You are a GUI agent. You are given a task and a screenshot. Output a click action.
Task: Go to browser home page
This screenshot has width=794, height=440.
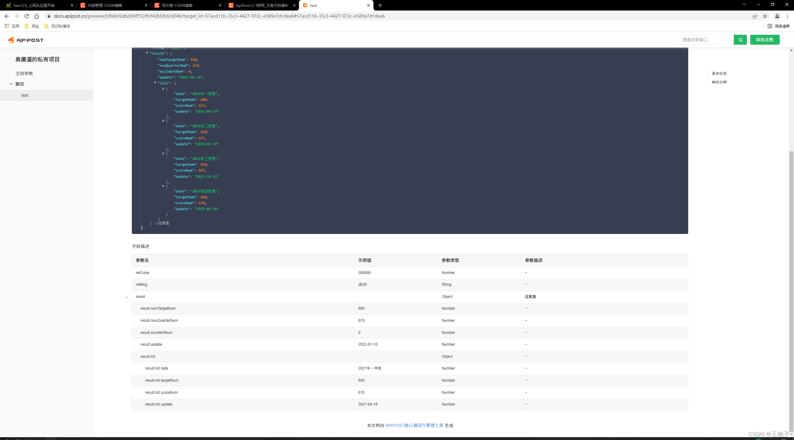point(37,16)
